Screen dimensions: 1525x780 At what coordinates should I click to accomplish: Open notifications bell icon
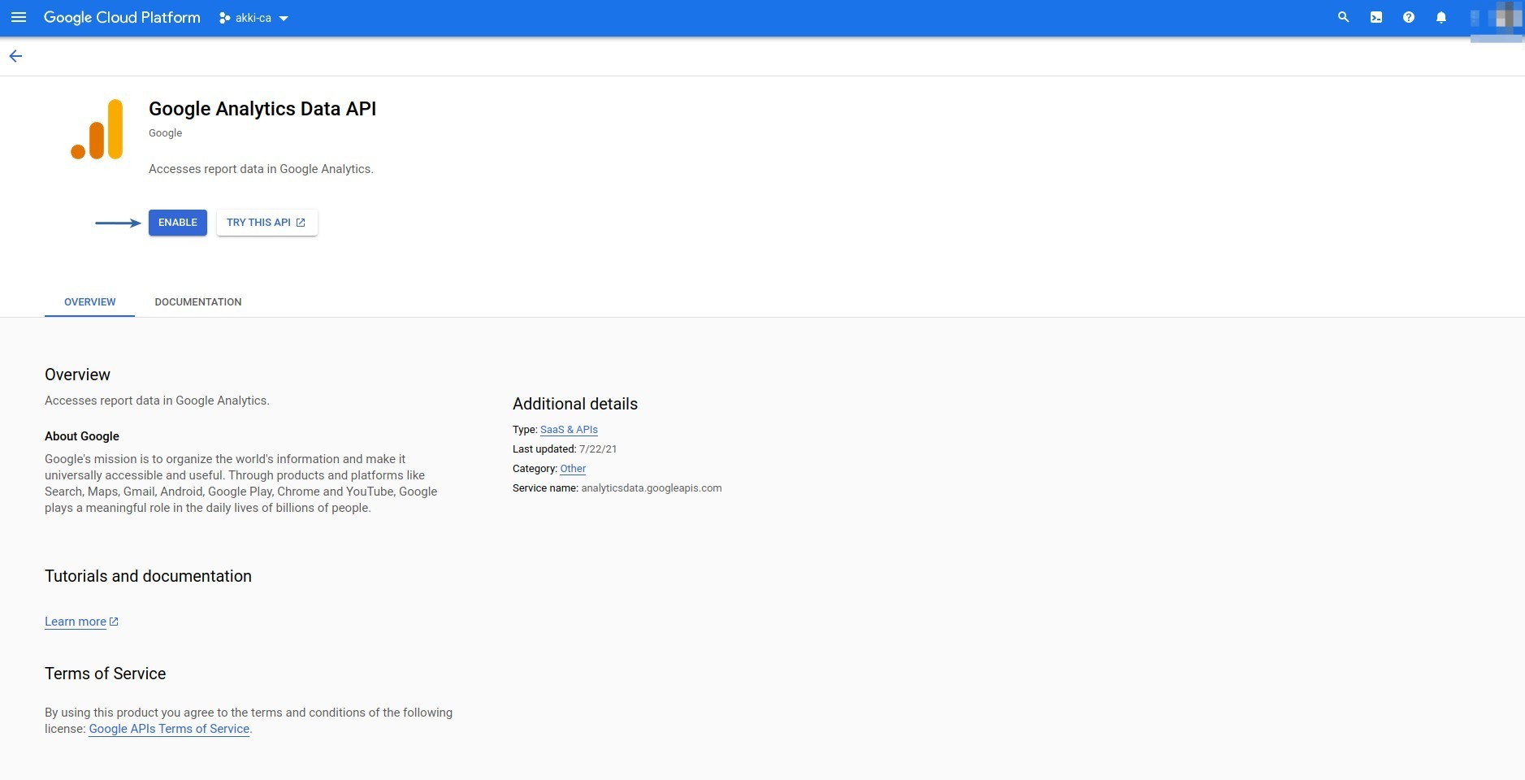pos(1441,17)
